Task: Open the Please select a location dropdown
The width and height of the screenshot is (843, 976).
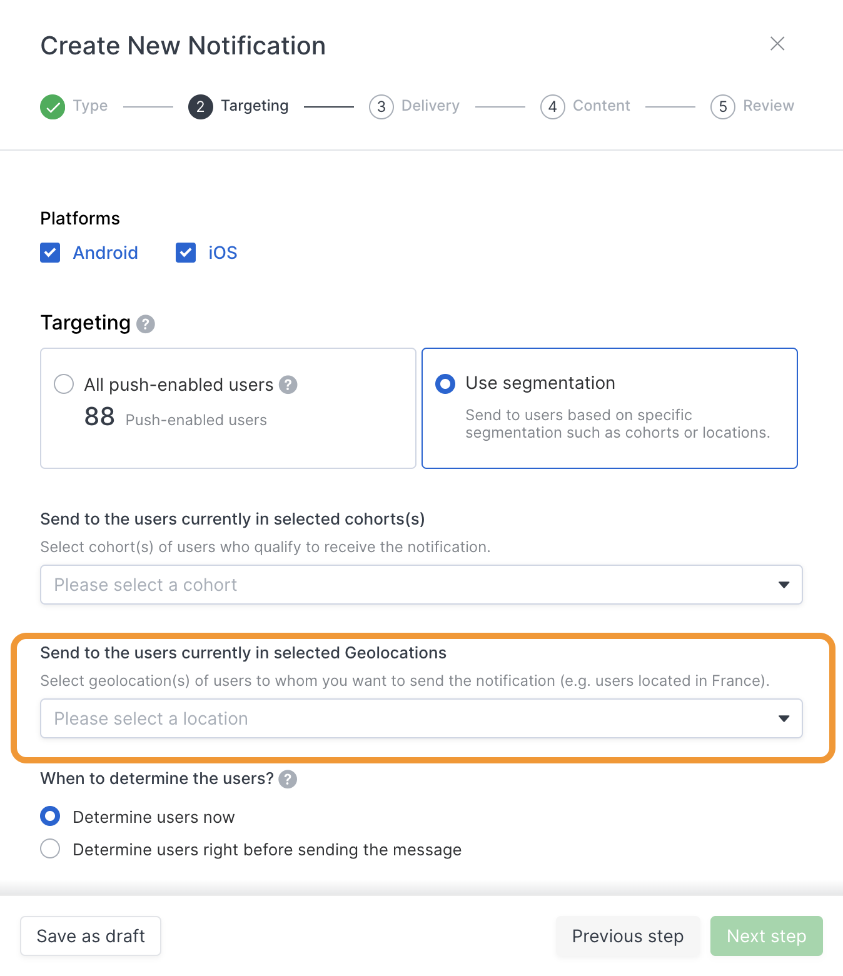Action: tap(421, 718)
